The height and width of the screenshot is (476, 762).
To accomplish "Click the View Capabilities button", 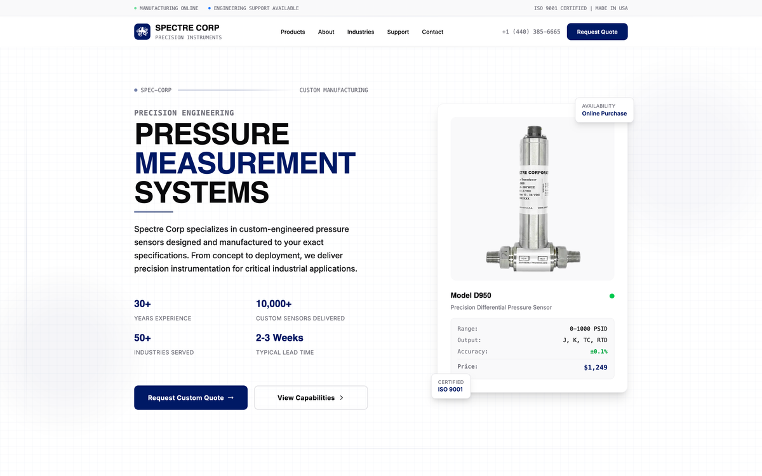I will tap(311, 398).
